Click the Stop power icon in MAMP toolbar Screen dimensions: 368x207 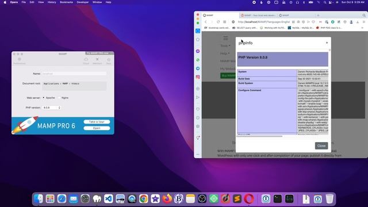[x=109, y=61]
